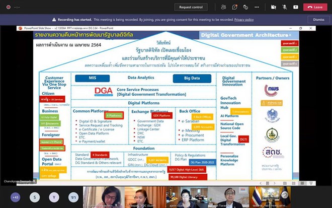This screenshot has width=332, height=208.
Task: Click the blue DG Plan 2020-2022 label
Action: (202, 162)
